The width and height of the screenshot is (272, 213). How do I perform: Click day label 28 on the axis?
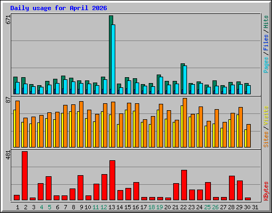pos(231,207)
